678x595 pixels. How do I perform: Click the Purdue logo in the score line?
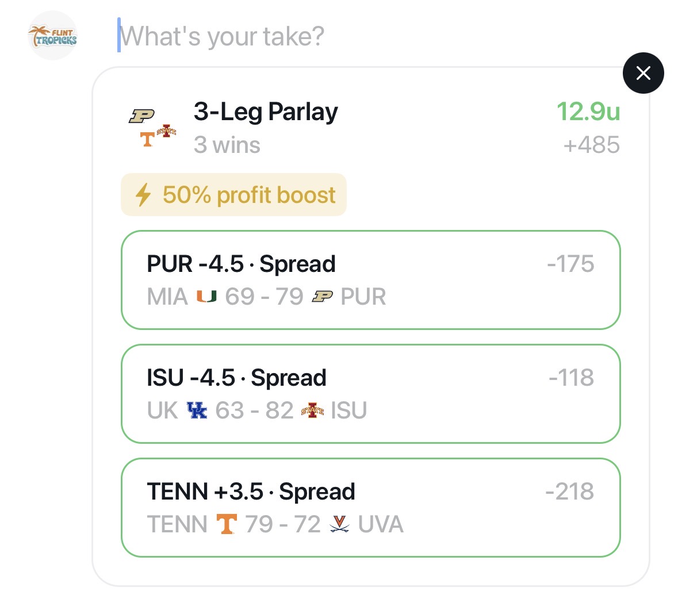click(322, 297)
